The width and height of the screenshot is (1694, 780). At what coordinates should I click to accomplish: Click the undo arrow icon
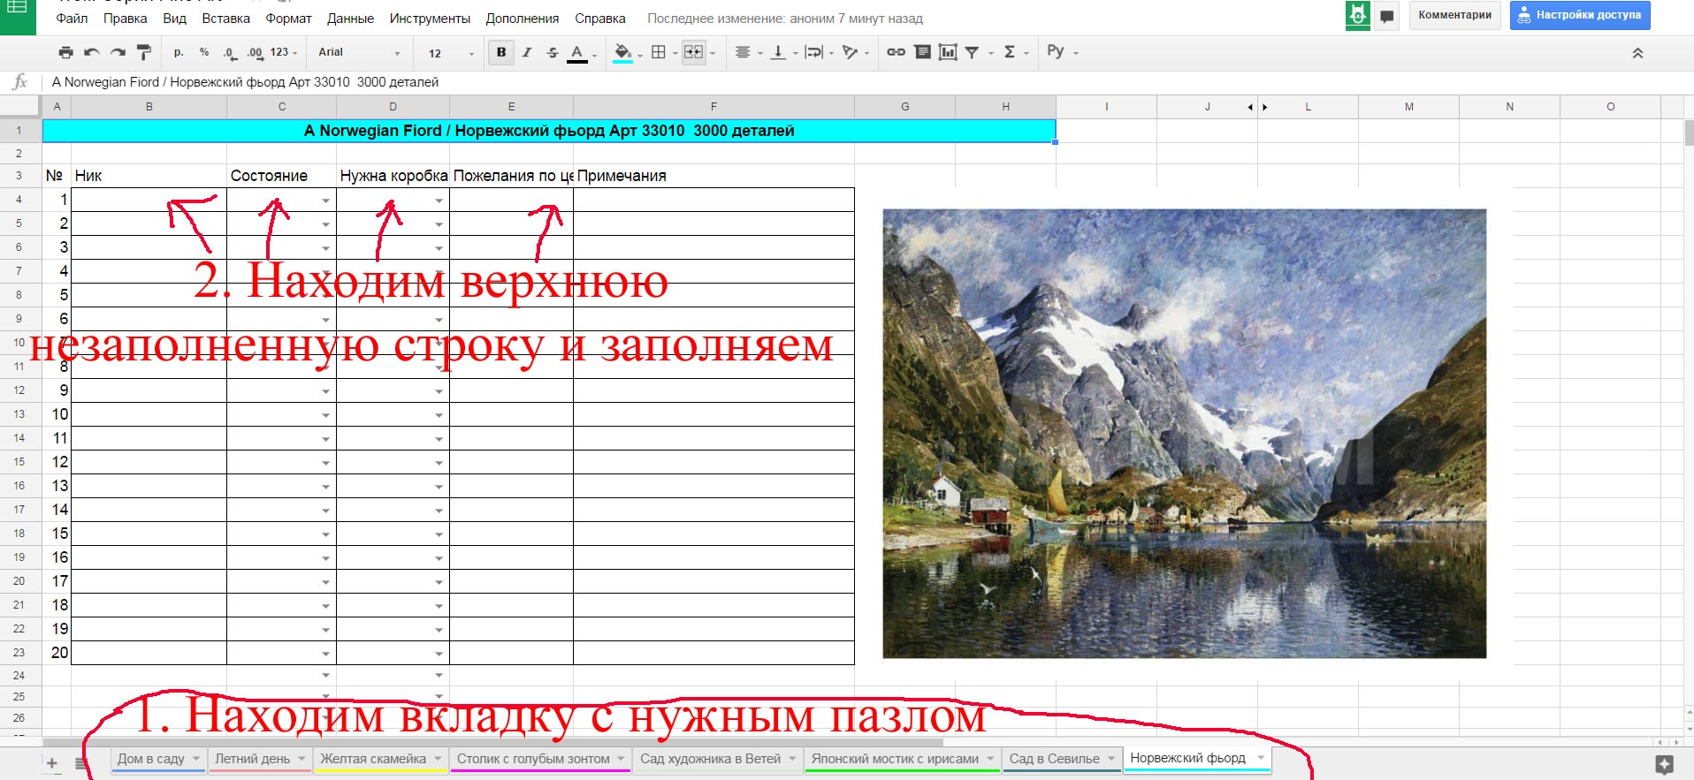tap(91, 53)
